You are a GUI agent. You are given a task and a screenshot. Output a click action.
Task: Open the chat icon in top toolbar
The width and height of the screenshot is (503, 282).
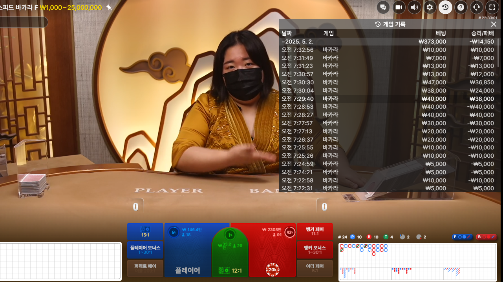[383, 7]
